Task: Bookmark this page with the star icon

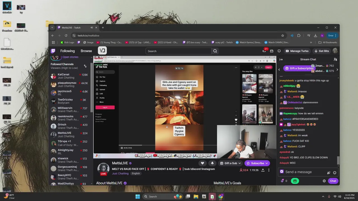Action: (282, 35)
